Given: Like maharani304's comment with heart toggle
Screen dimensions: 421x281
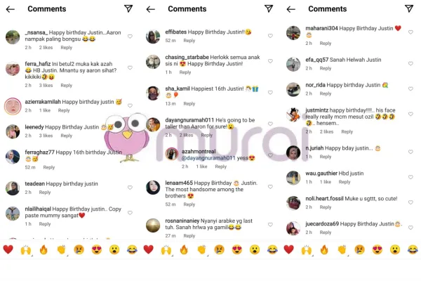Looking at the screenshot, I should 410,32.
